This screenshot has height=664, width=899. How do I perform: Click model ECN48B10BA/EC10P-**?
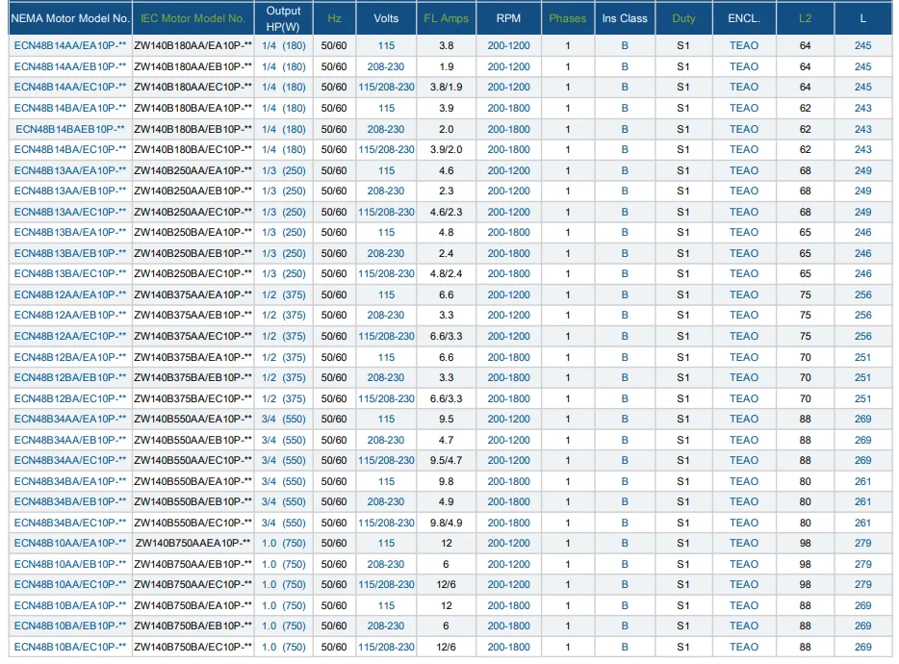70,647
